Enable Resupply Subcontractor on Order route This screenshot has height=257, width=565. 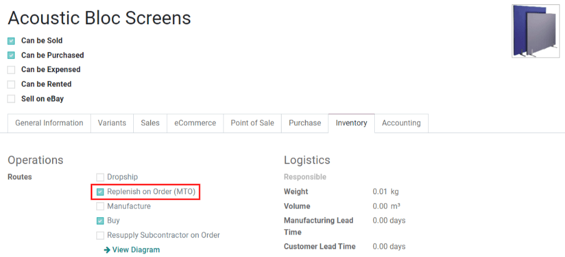coord(101,236)
